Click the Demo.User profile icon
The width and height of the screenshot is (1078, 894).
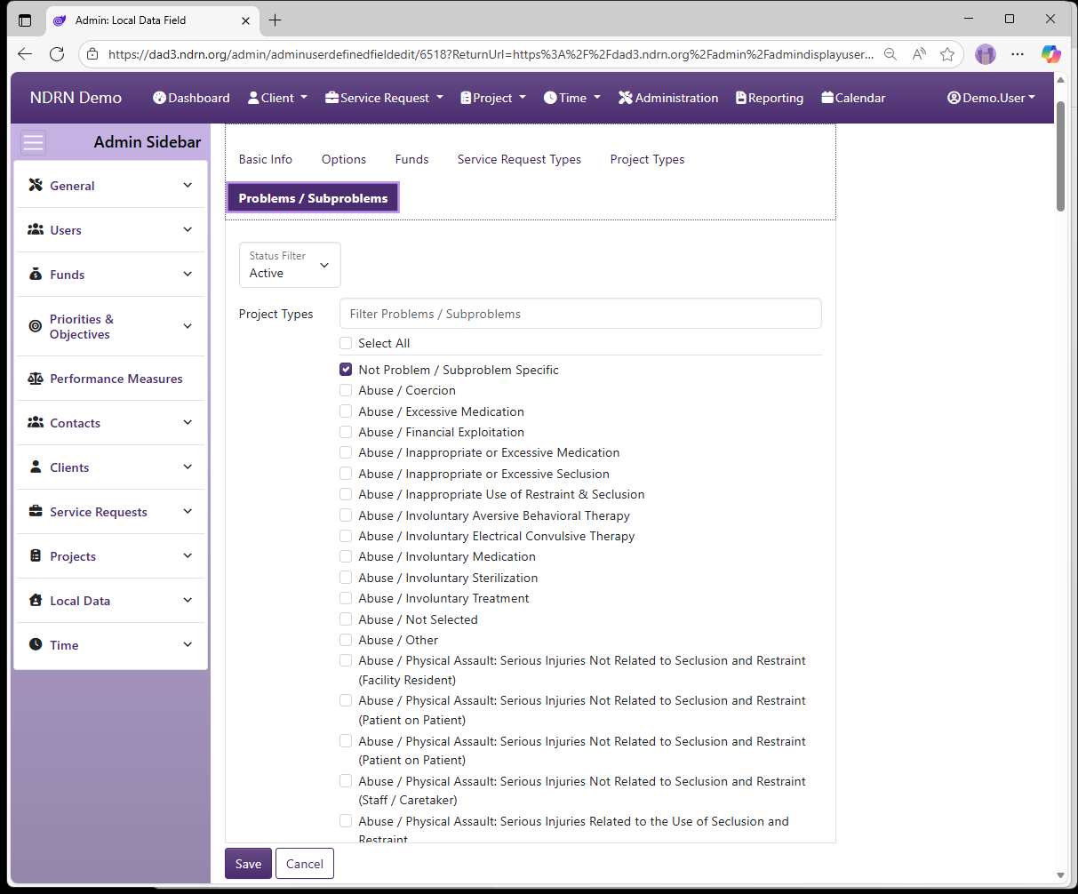(954, 98)
